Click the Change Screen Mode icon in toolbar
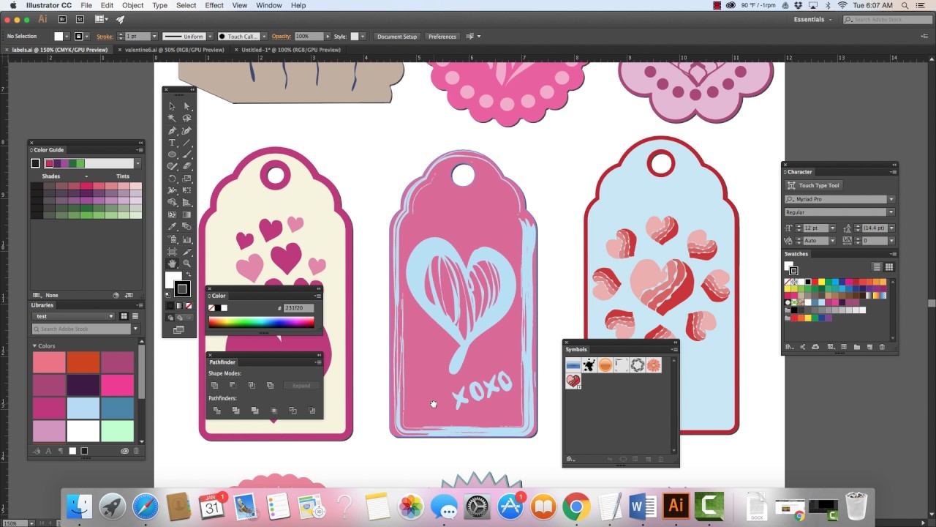The width and height of the screenshot is (936, 527). 178,330
